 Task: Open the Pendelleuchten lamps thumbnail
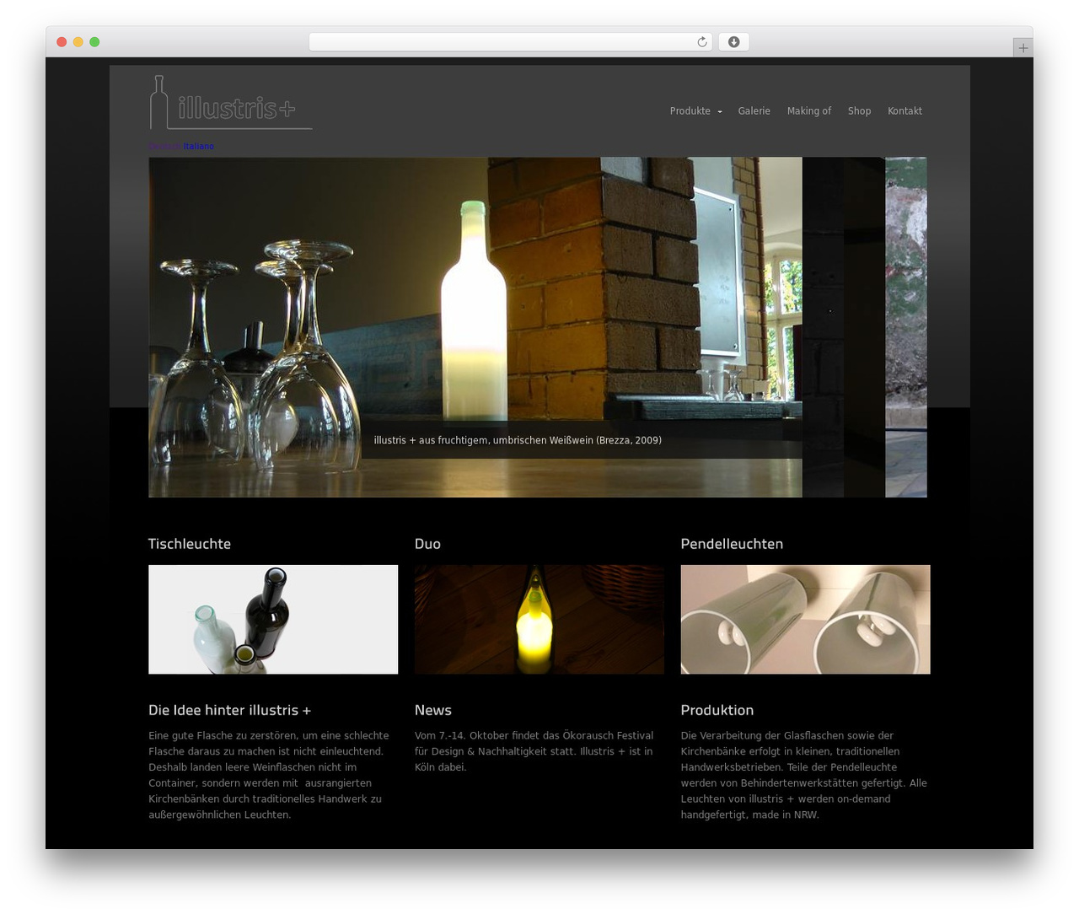point(805,620)
